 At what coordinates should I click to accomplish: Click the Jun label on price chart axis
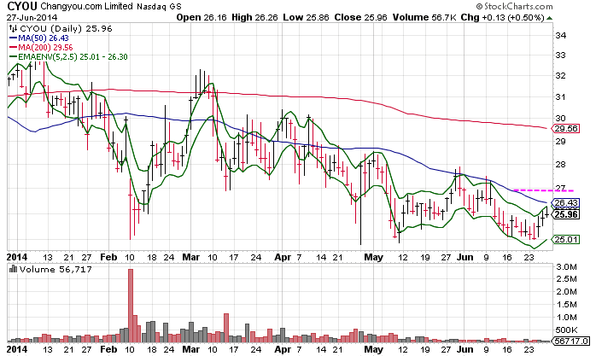[465, 257]
